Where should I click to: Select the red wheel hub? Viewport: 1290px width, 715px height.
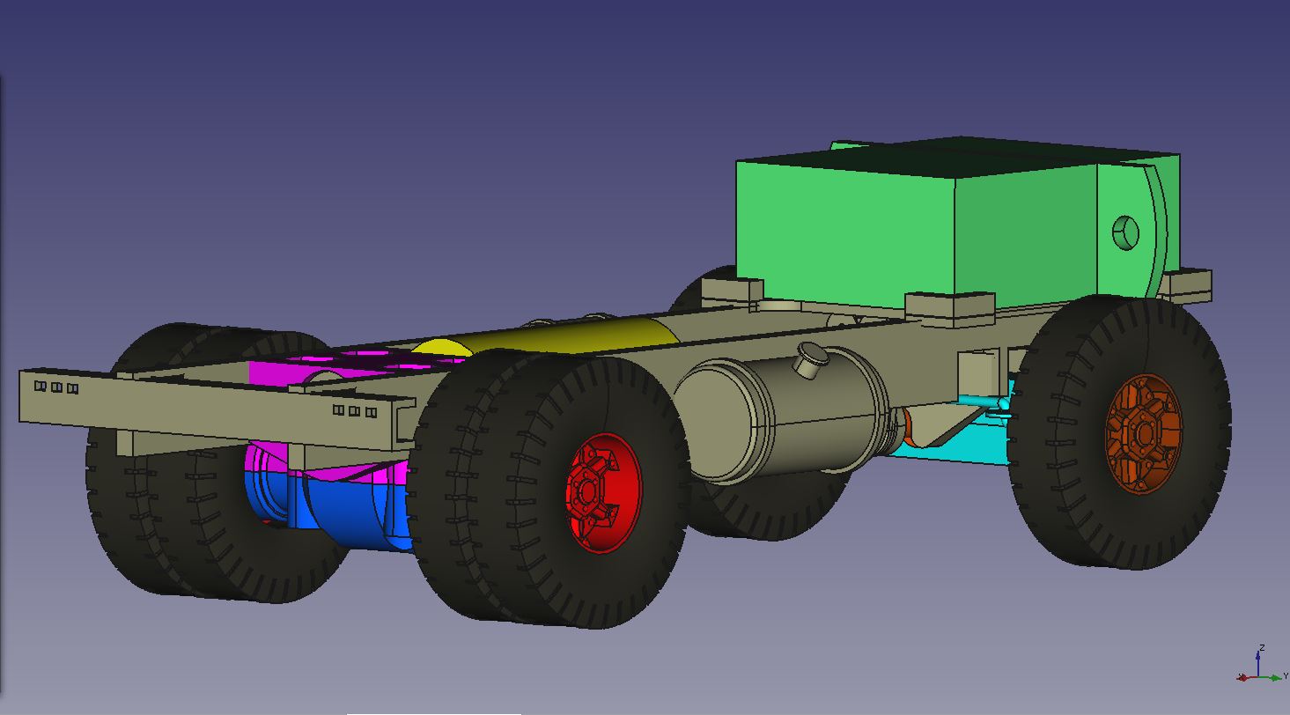605,492
